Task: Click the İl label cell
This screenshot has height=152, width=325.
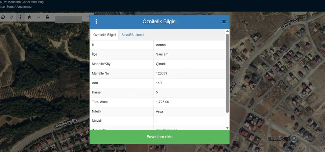Action: (x=121, y=45)
